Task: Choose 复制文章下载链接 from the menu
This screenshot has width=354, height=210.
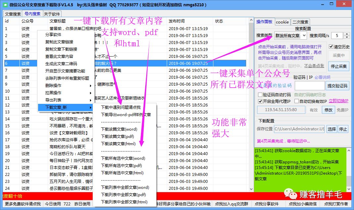Action: click(66, 49)
